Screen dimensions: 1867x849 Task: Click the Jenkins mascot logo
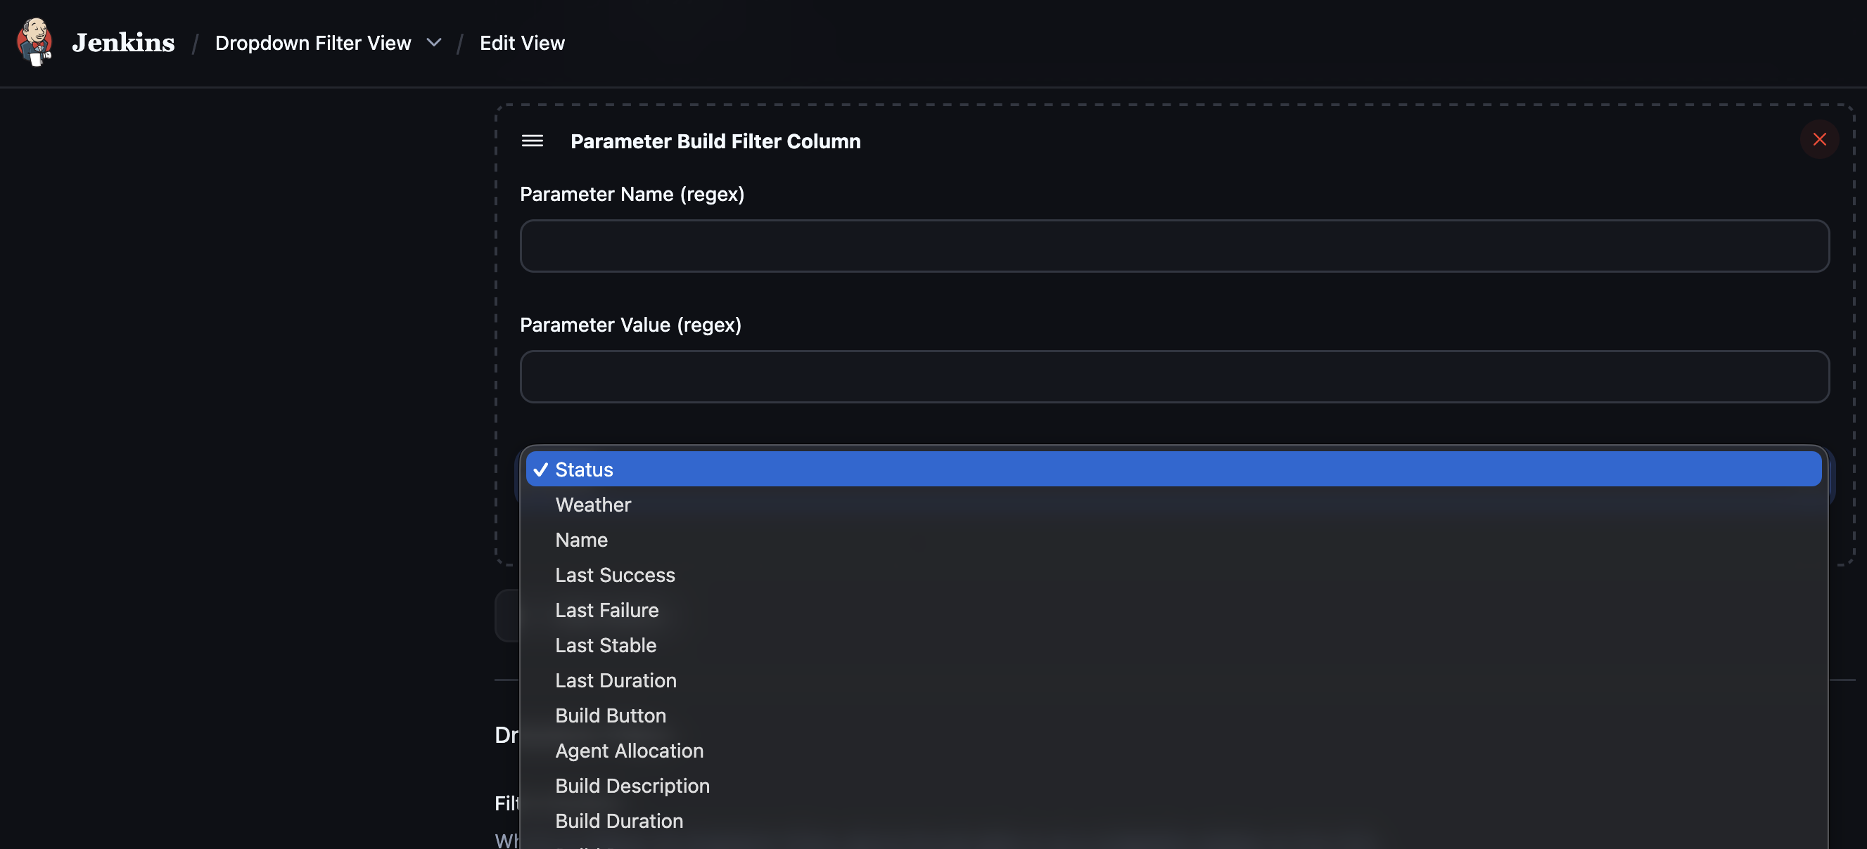(34, 42)
